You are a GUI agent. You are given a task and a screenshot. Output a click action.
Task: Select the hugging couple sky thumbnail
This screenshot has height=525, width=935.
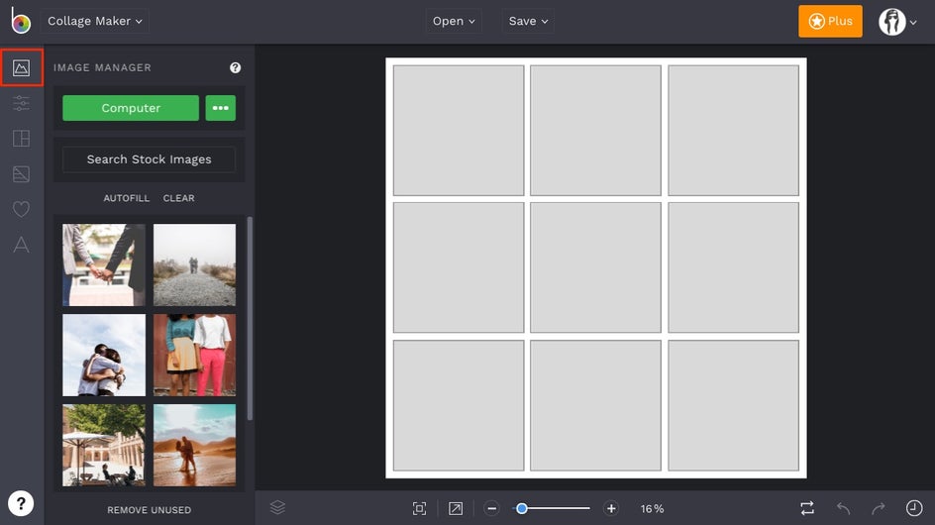click(104, 355)
